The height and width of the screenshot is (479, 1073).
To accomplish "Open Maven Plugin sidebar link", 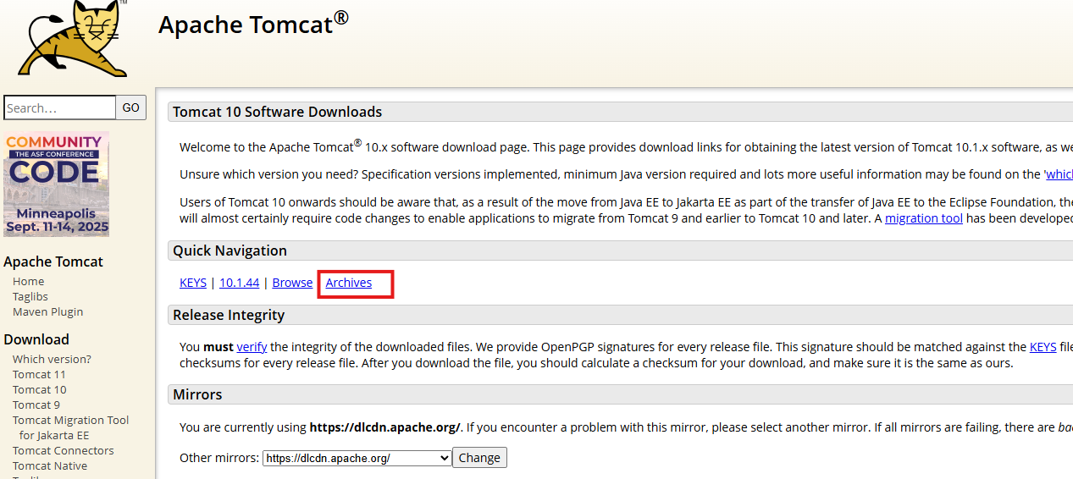I will tap(47, 311).
